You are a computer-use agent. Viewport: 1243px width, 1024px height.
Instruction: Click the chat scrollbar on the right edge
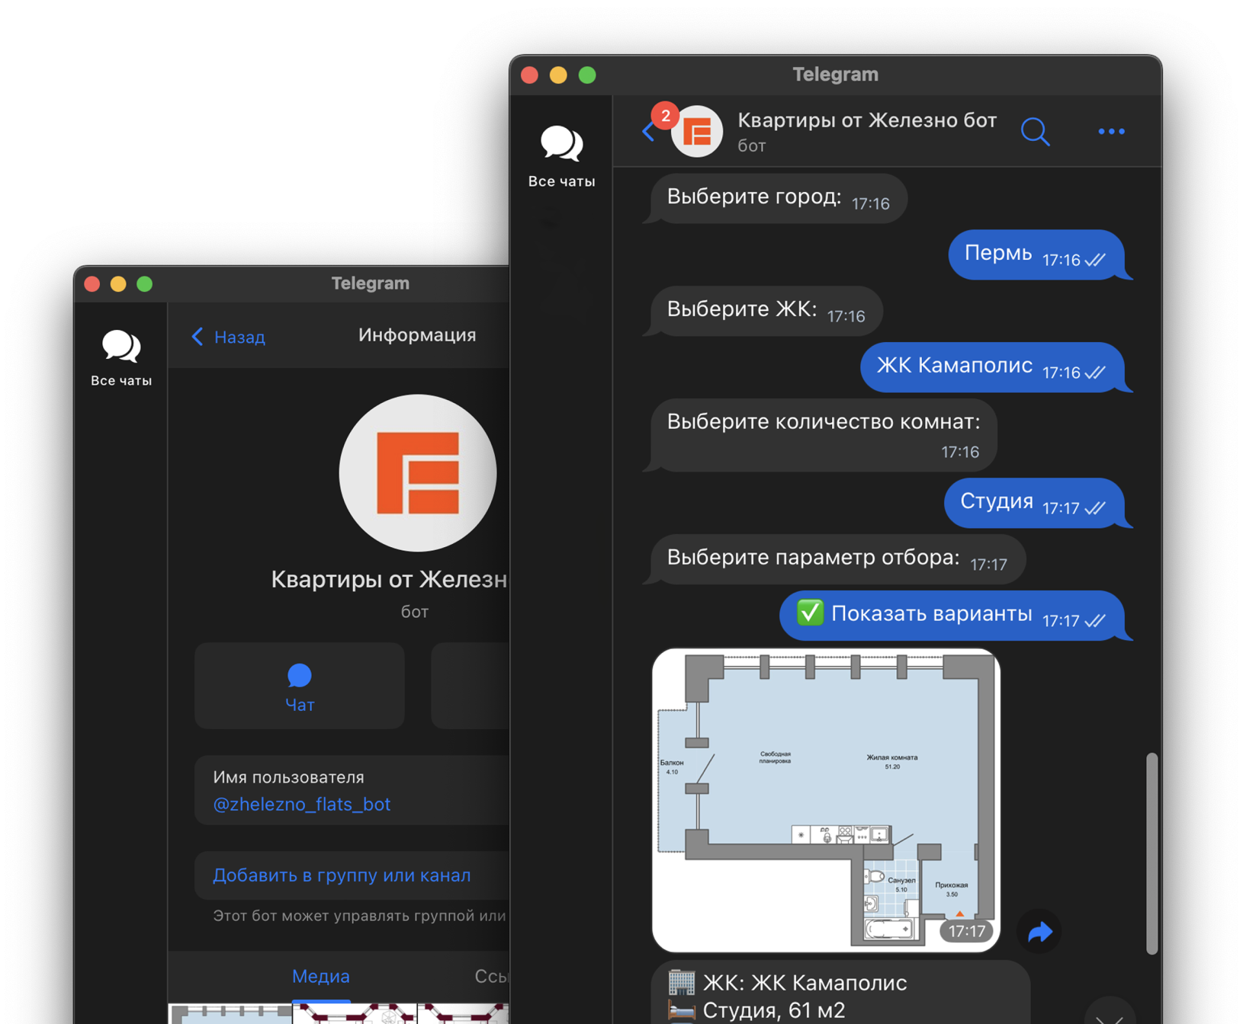[x=1151, y=853]
